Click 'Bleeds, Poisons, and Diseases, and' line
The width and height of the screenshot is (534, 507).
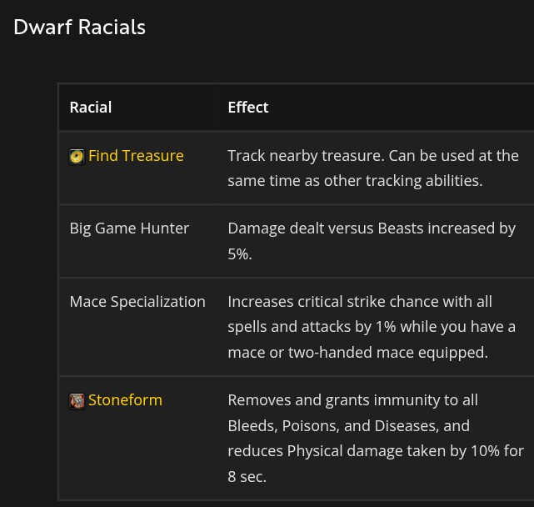[349, 426]
